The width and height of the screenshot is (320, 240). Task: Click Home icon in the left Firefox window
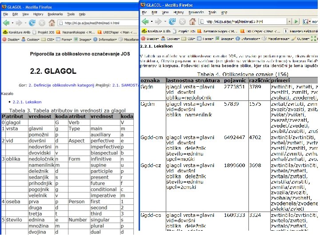pyautogui.click(x=52, y=23)
